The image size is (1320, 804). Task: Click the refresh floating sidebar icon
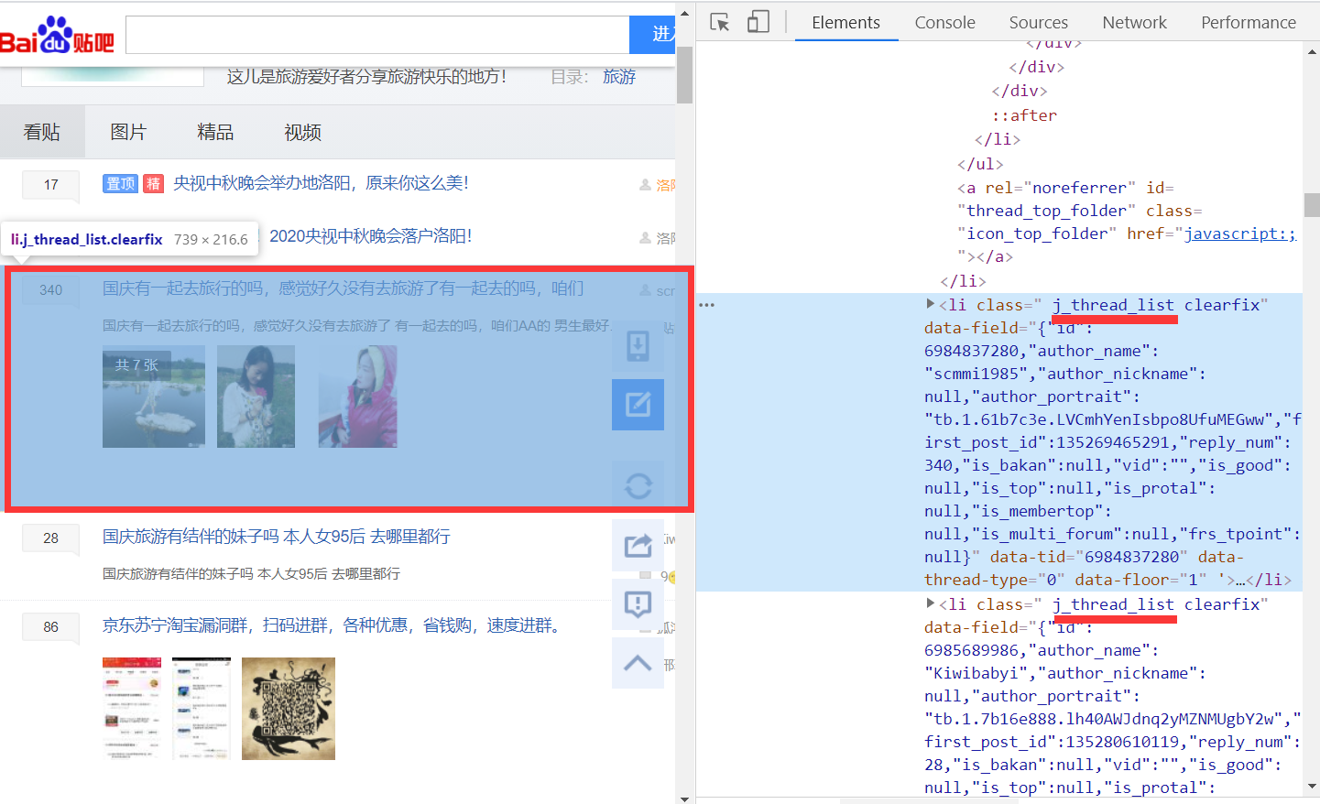click(x=638, y=485)
